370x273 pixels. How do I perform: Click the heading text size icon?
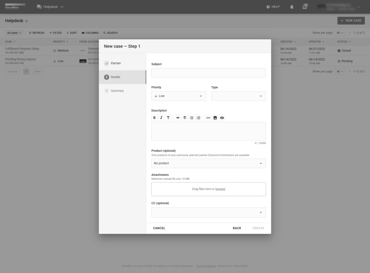[x=168, y=118]
